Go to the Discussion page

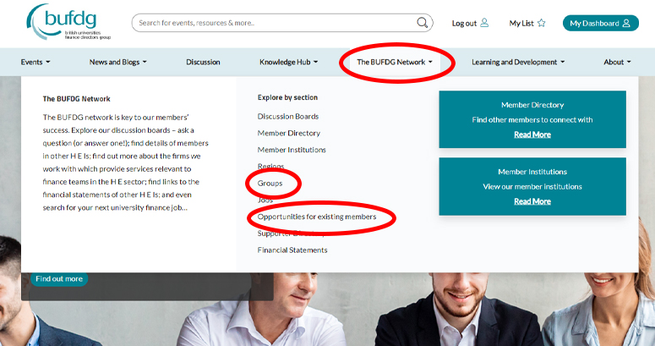(x=203, y=62)
